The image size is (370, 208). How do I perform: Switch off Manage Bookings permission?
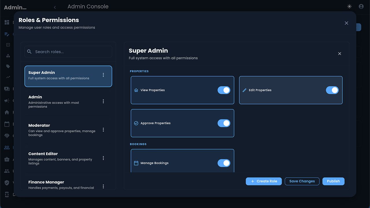pyautogui.click(x=224, y=163)
